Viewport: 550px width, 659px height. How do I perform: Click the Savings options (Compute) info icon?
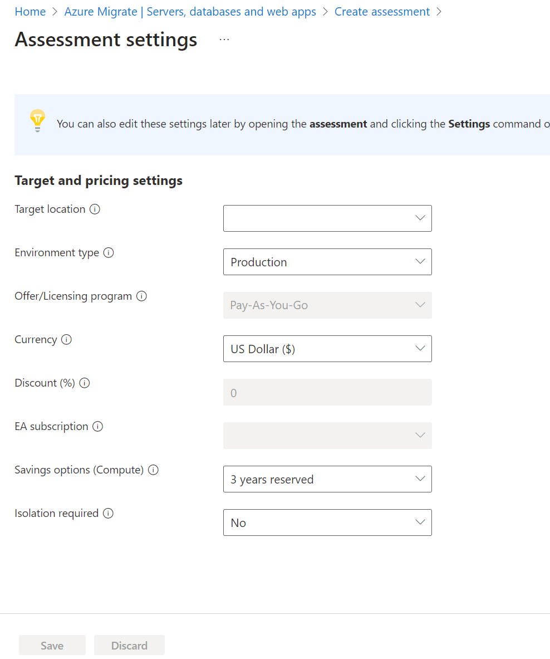pos(153,470)
